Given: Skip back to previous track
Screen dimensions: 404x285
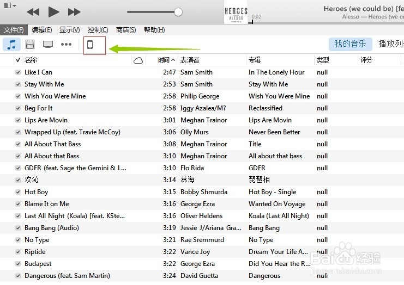Looking at the screenshot, I should coord(33,12).
